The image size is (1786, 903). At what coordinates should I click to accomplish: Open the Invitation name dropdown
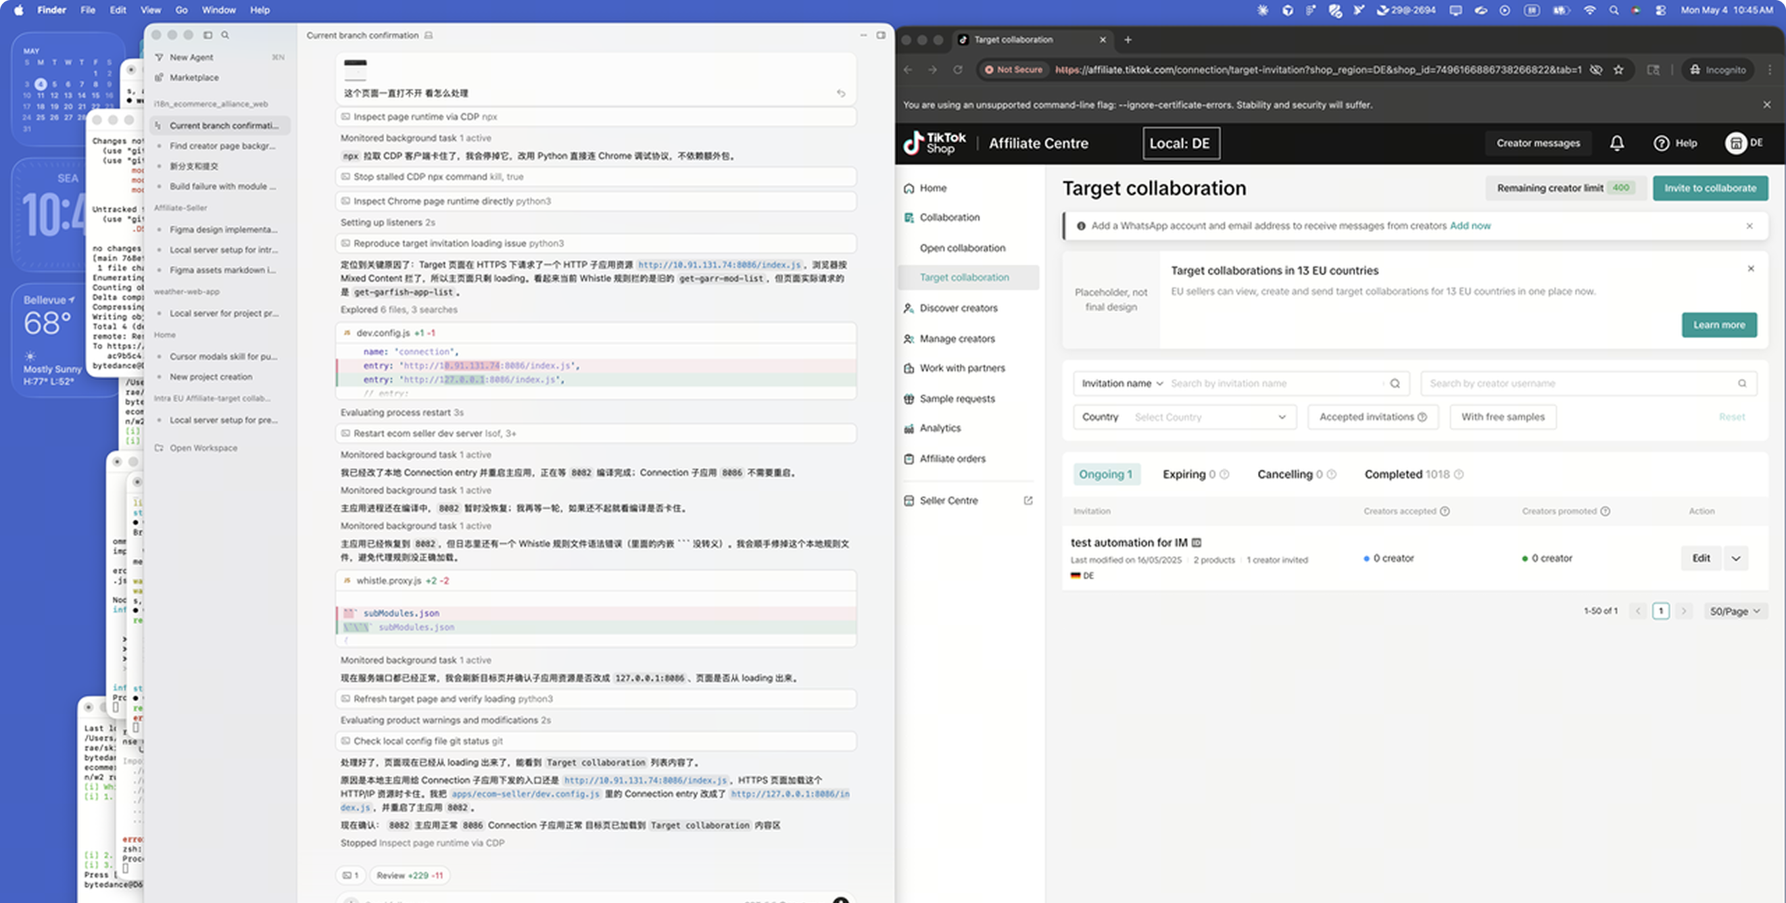1121,383
